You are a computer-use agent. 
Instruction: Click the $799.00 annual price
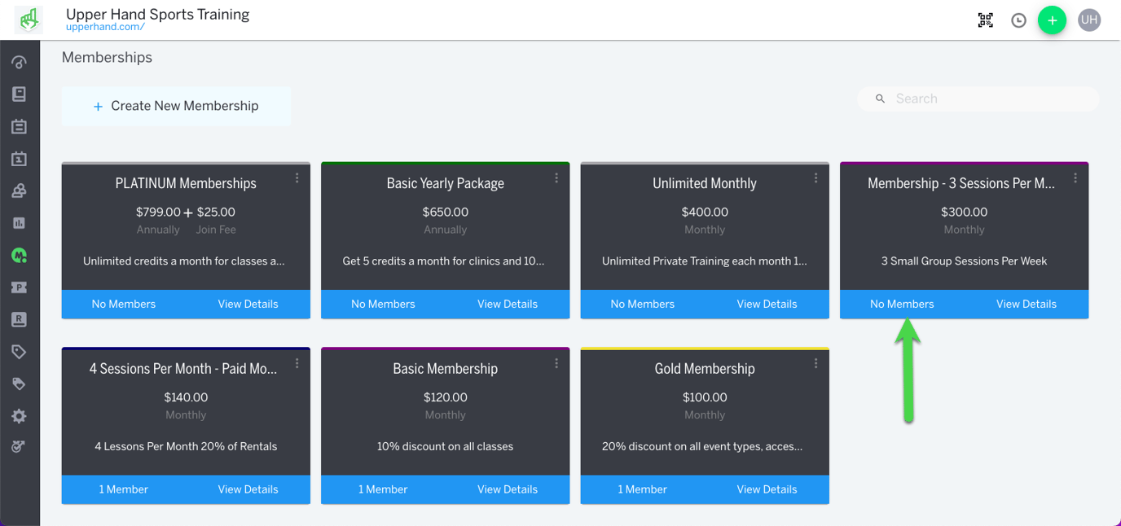coord(158,212)
